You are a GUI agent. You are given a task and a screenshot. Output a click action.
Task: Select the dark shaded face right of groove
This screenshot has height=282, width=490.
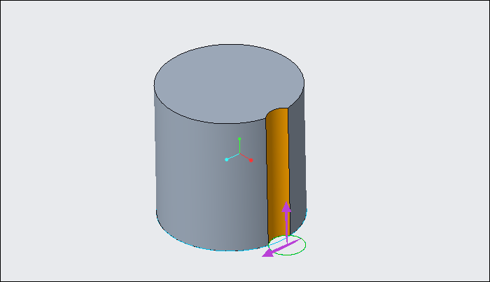[x=297, y=162]
